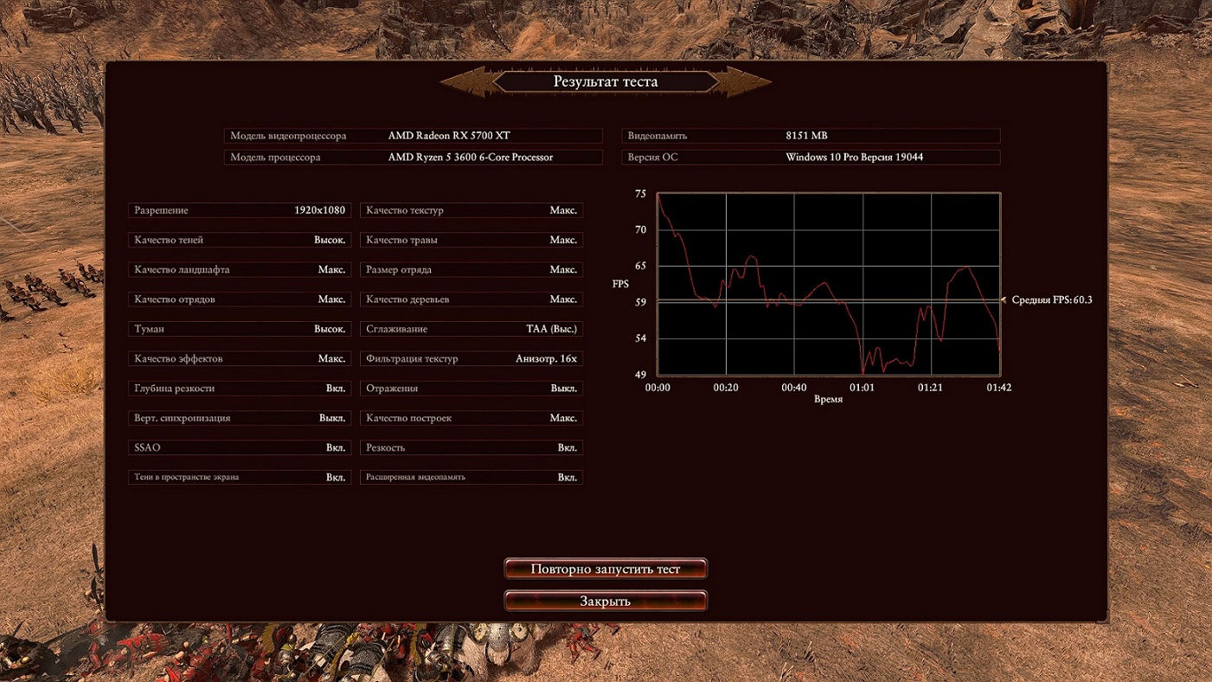The image size is (1212, 682).
Task: Click the Время axis label
Action: (828, 400)
